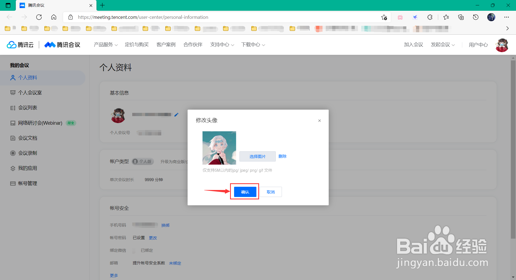The width and height of the screenshot is (516, 280).
Task: Close the 腾讯会议 browser tab
Action: [91, 5]
